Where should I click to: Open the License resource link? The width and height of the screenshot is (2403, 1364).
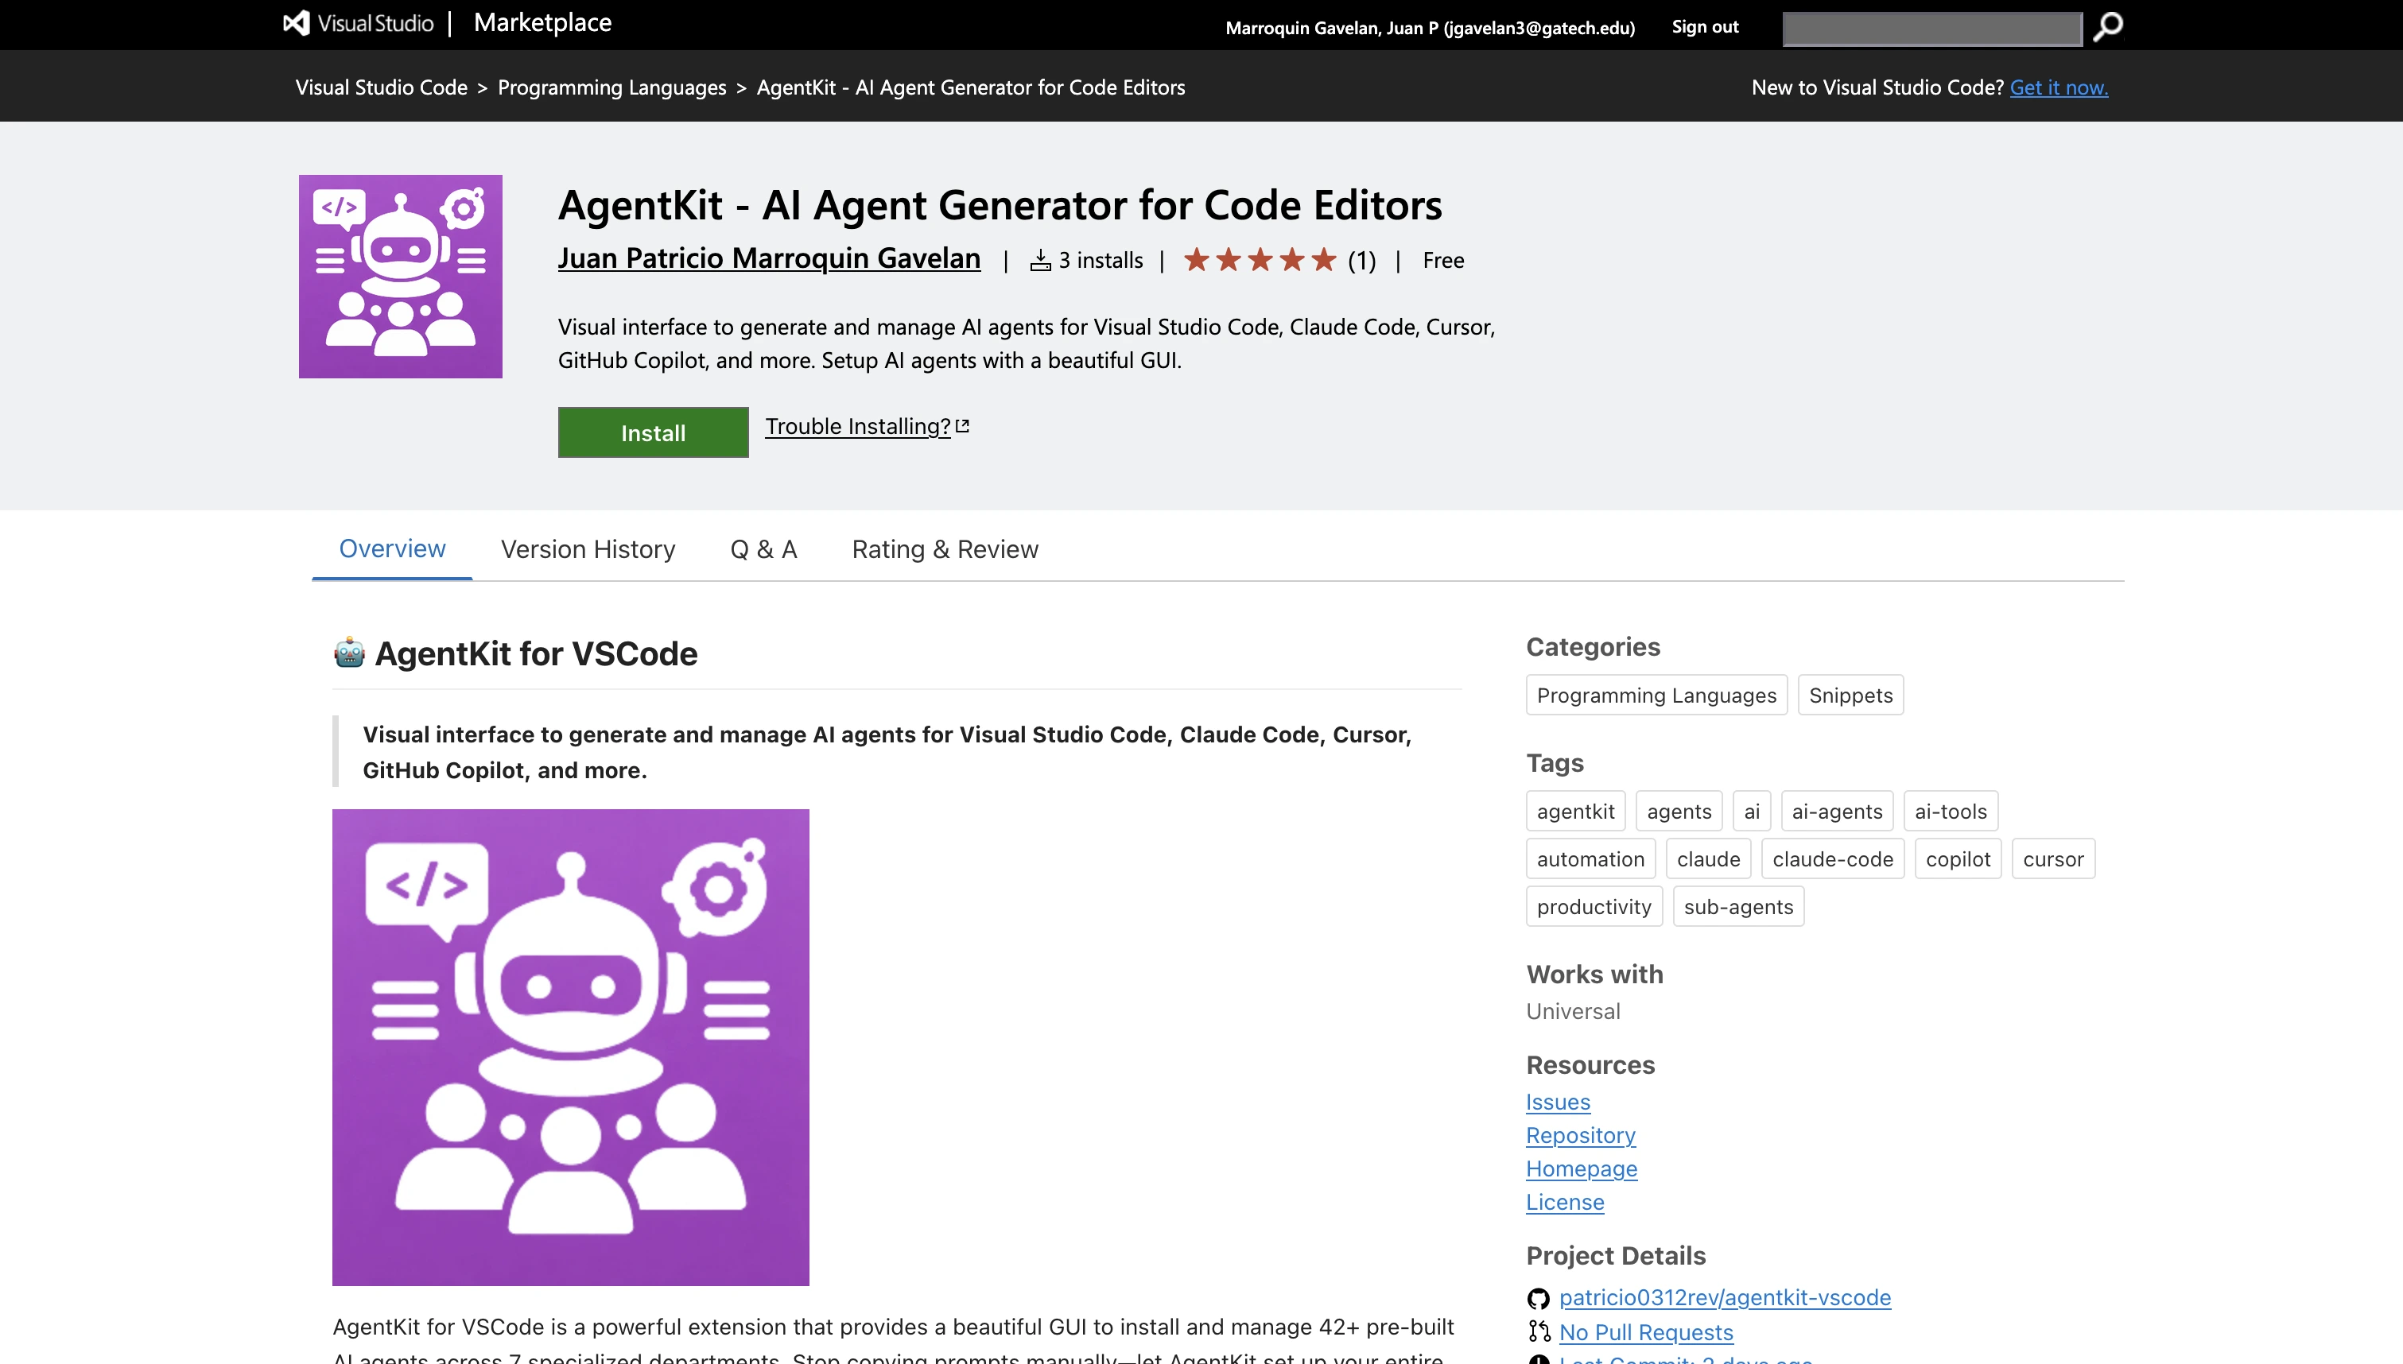pyautogui.click(x=1565, y=1202)
